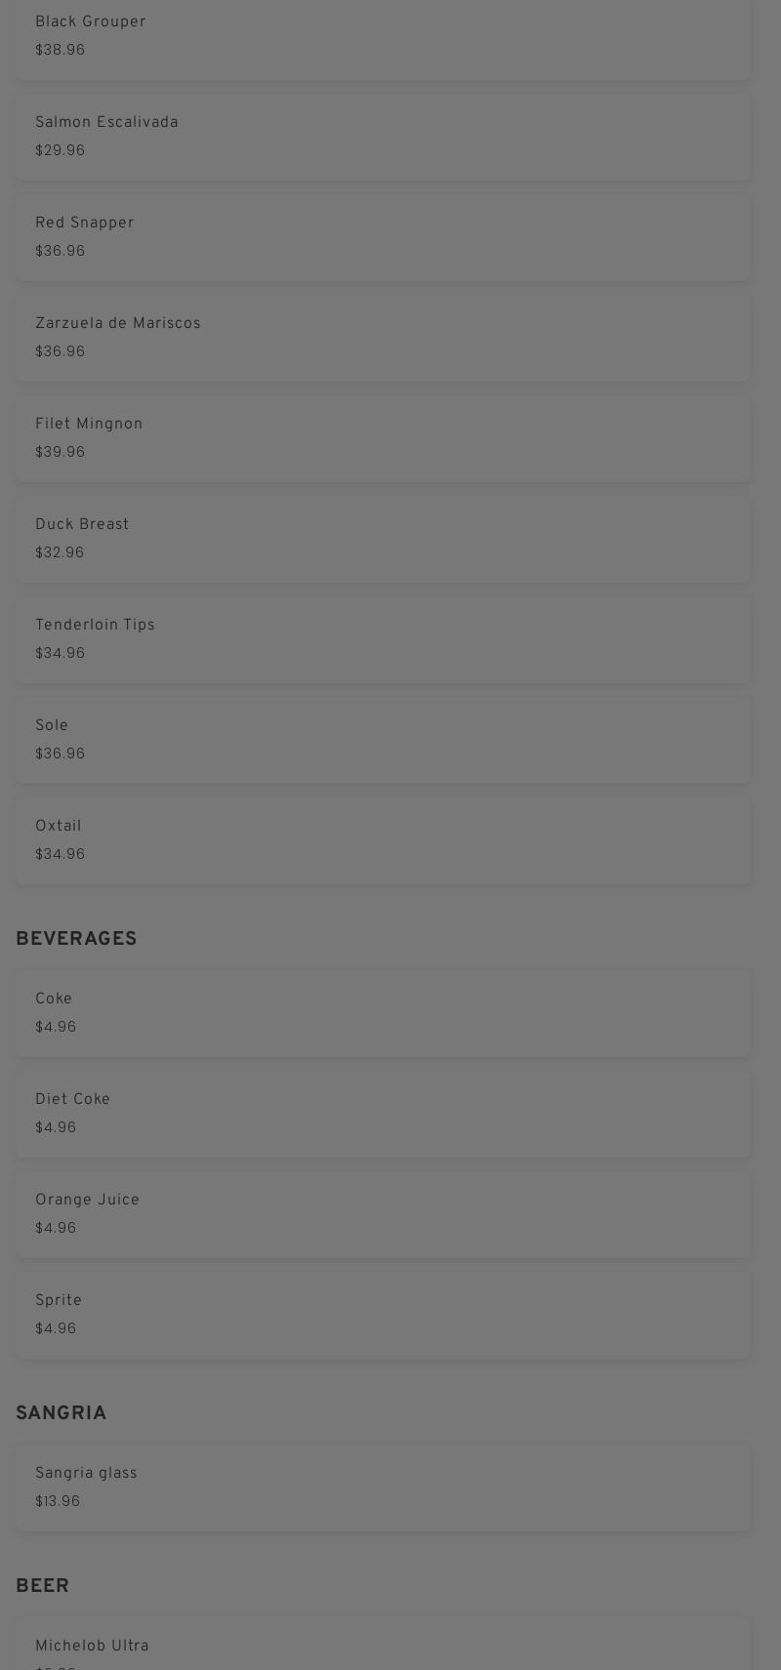This screenshot has height=1670, width=781.
Task: Select Coke from the beverages
Action: tap(383, 1013)
